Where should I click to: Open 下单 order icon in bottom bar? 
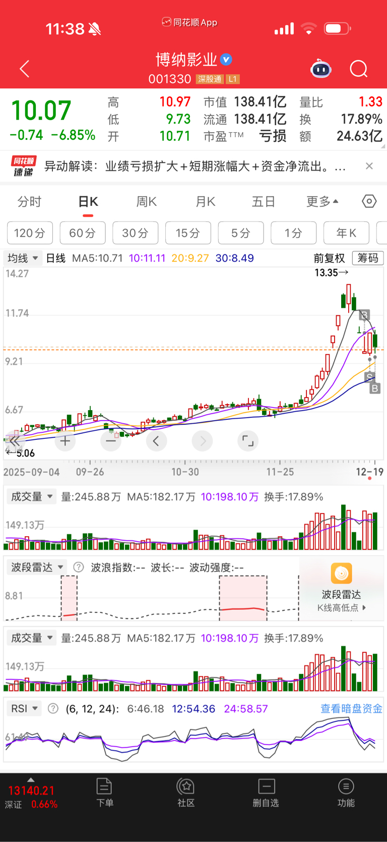[x=104, y=793]
